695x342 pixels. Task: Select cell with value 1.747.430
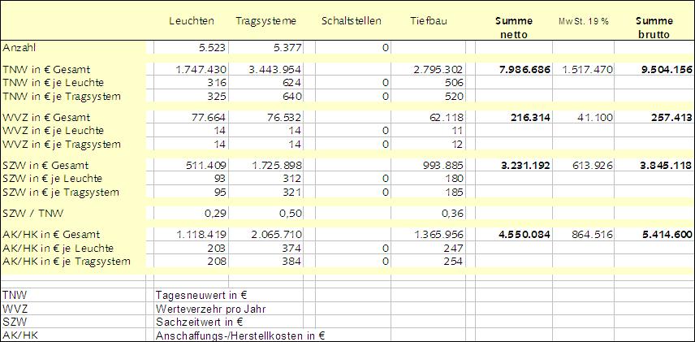pyautogui.click(x=200, y=70)
